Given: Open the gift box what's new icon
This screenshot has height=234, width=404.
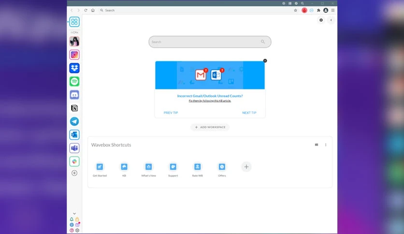Looking at the screenshot, I should (77, 224).
